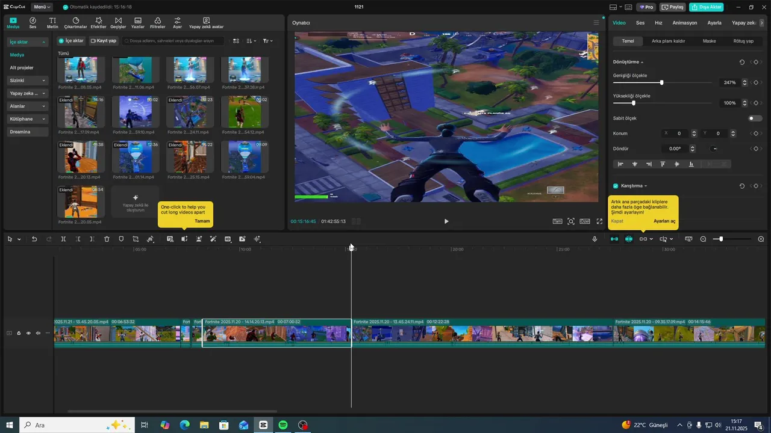The image size is (771, 433).
Task: Click the split clip tool
Action: pos(63,239)
